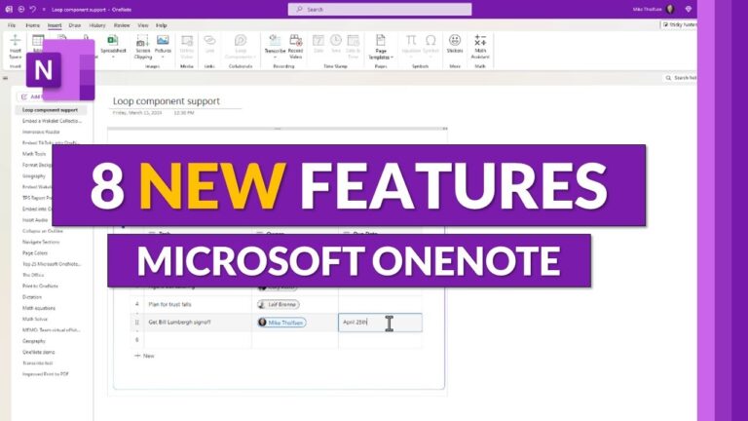The height and width of the screenshot is (421, 748).
Task: Launch the Math Assistant
Action: 480,47
